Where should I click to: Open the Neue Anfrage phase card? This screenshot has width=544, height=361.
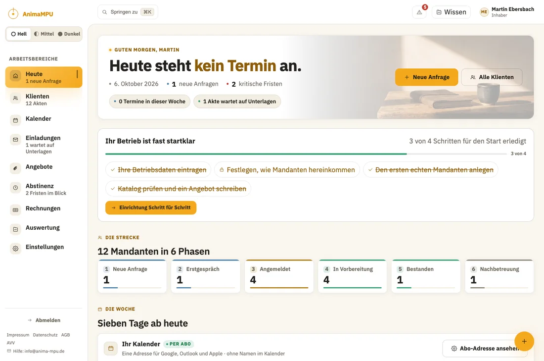click(x=132, y=276)
